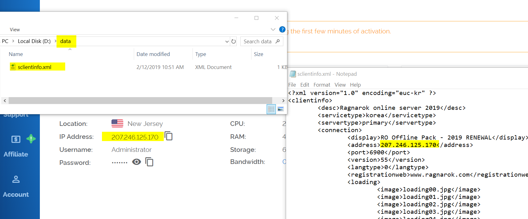Open the View tab in File Explorer
528x219 pixels.
pyautogui.click(x=15, y=30)
